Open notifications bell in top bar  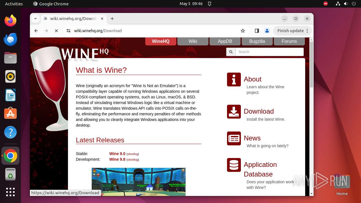tap(210, 4)
